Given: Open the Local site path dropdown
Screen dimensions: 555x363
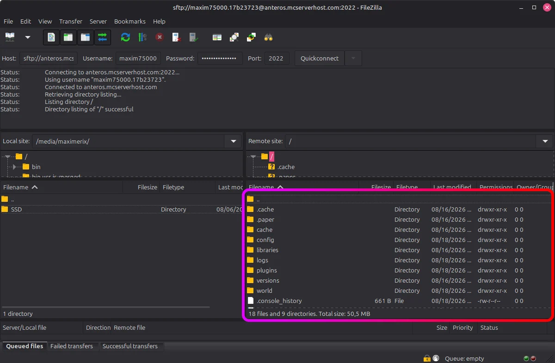Looking at the screenshot, I should tap(233, 141).
